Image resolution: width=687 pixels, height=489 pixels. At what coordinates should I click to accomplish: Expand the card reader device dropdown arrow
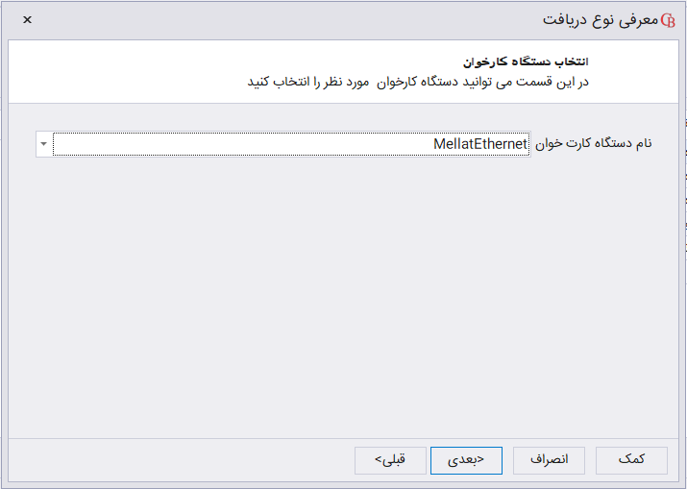44,144
